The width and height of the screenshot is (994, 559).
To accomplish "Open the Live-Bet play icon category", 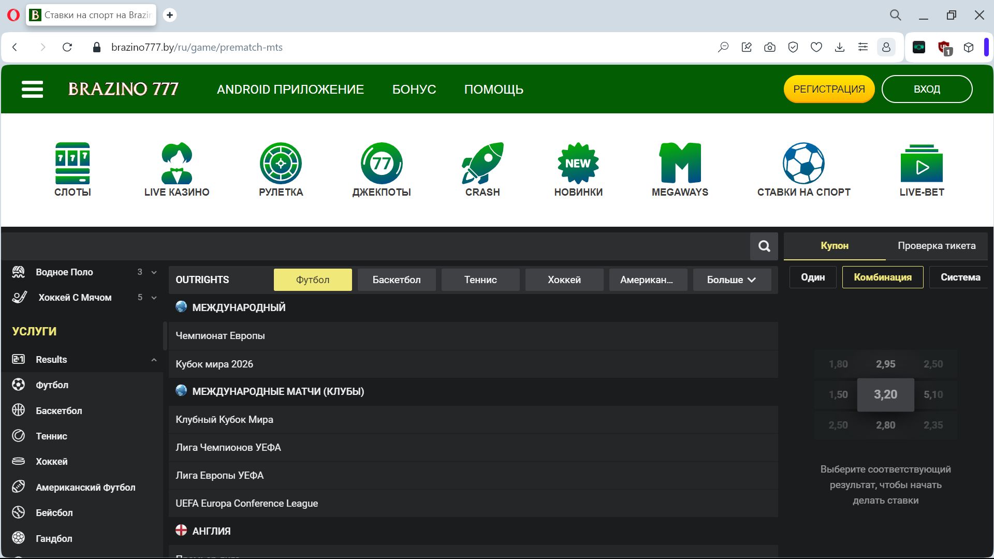I will pos(922,170).
